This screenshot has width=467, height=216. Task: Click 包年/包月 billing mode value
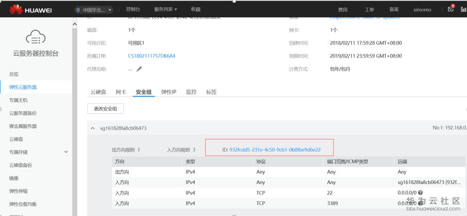(340, 69)
